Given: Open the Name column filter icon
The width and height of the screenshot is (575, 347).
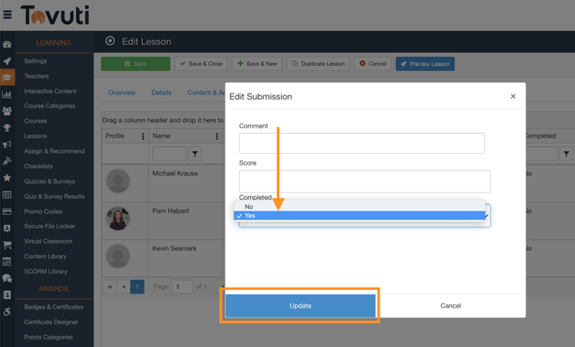Looking at the screenshot, I should click(x=195, y=154).
